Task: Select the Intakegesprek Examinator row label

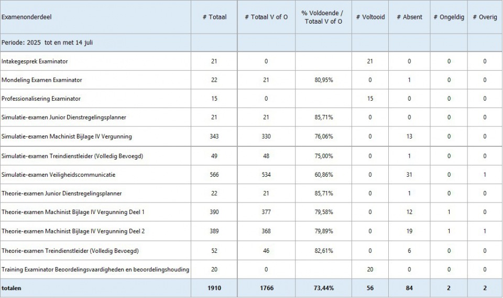Action: click(x=35, y=61)
